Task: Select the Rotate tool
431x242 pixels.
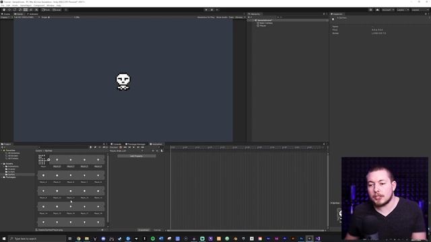Action: point(15,10)
